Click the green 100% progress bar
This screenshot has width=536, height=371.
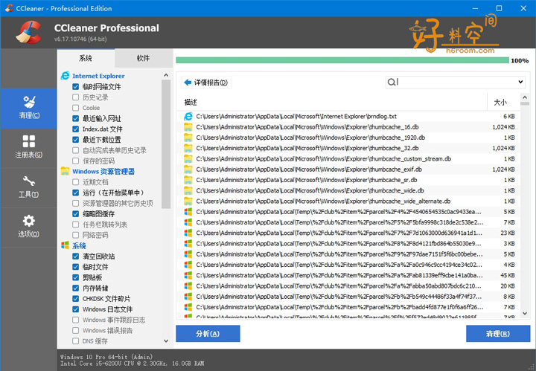(342, 60)
